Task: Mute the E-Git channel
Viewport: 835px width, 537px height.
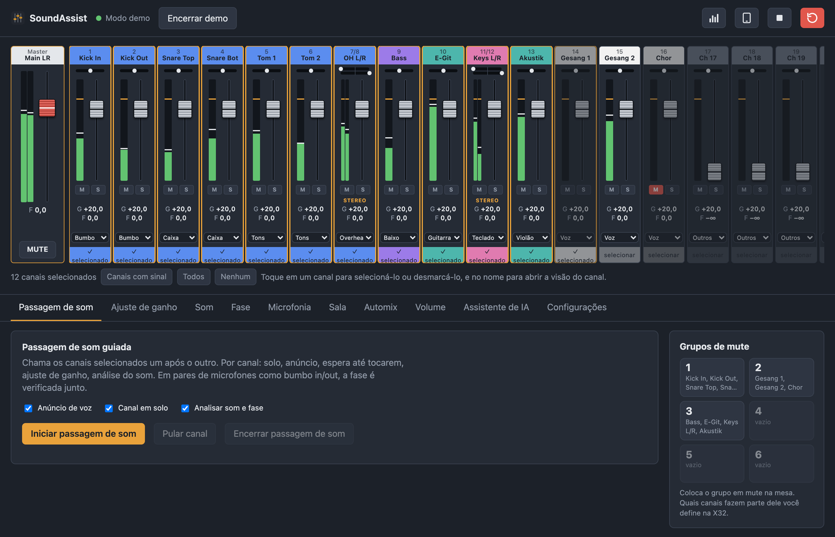Action: [x=435, y=189]
